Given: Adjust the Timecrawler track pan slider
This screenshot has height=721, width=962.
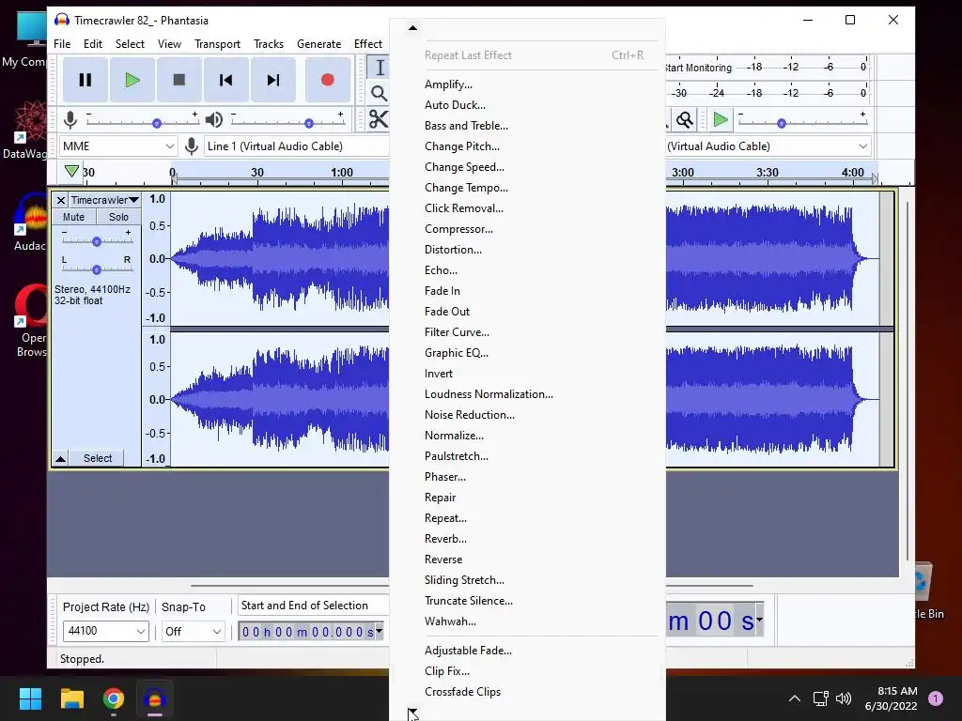Looking at the screenshot, I should pyautogui.click(x=97, y=269).
